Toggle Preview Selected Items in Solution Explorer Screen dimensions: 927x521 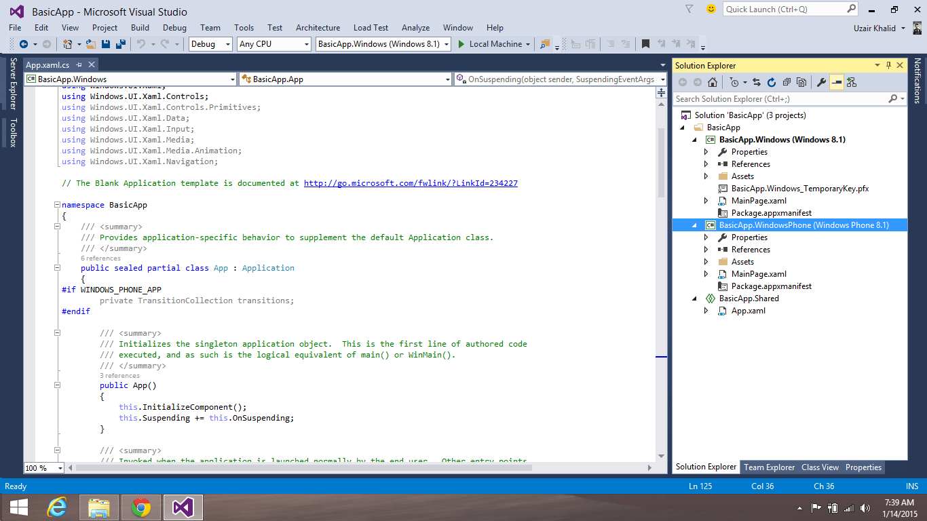point(836,82)
